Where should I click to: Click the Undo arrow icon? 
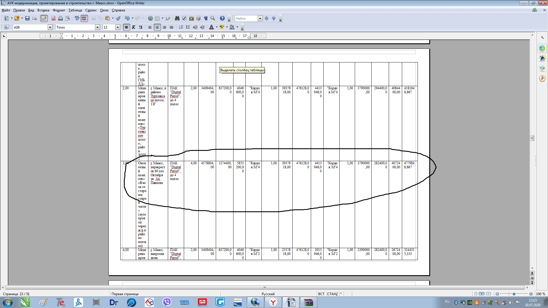point(127,18)
